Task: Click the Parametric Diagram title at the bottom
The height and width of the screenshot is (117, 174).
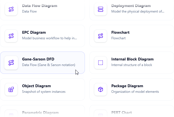Action: click(40, 113)
